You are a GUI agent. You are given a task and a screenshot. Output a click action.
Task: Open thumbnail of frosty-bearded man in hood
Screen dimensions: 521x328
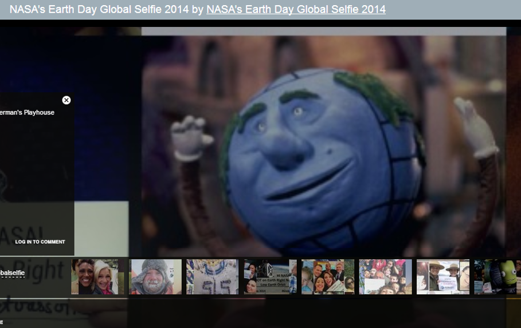[155, 276]
